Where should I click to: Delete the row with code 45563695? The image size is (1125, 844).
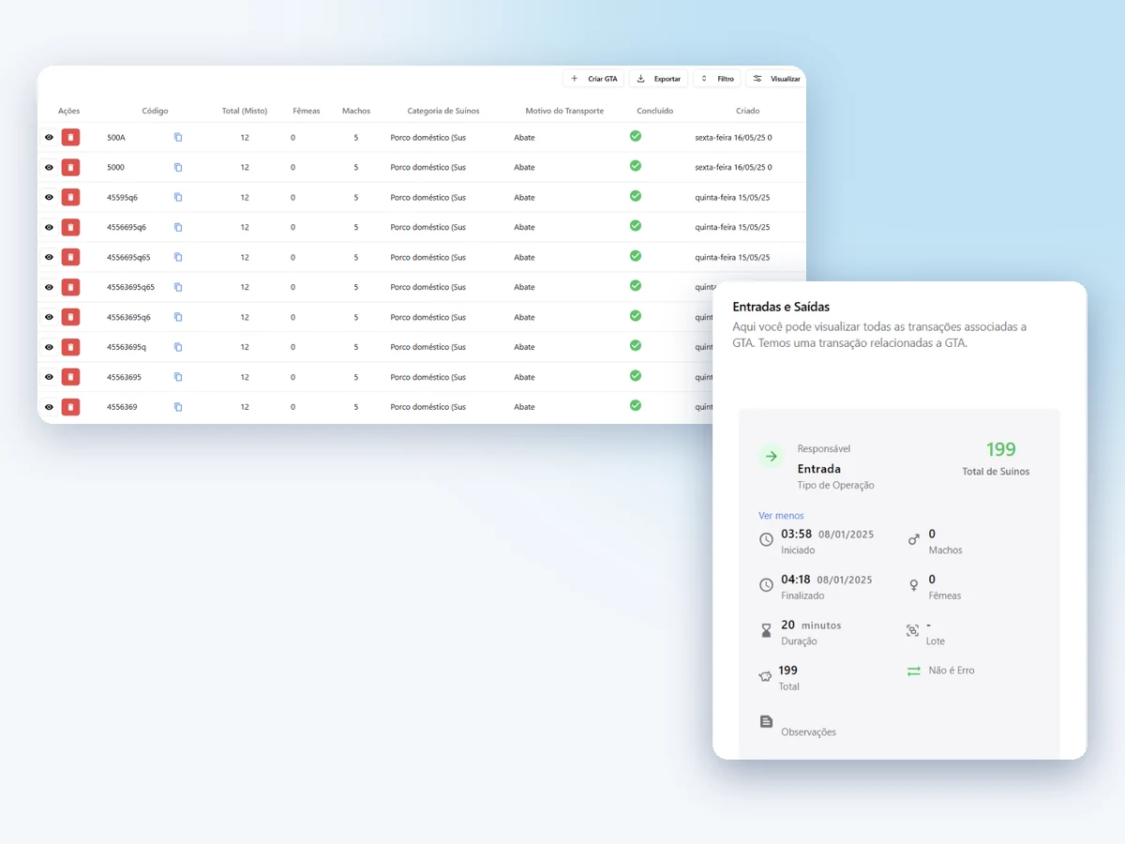(70, 377)
